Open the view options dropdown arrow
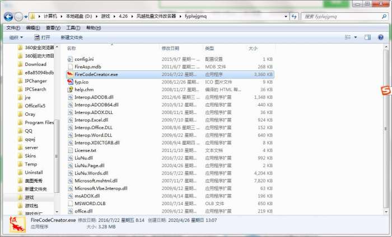Screen dimensions: 392x237 tap(356, 37)
